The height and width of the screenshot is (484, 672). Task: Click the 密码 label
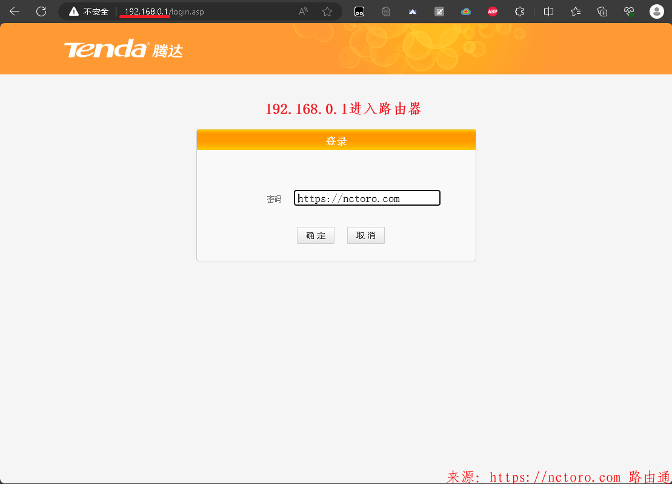274,199
